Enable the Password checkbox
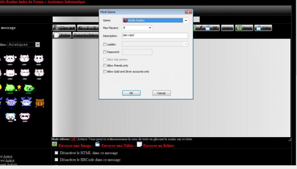 tap(105, 52)
